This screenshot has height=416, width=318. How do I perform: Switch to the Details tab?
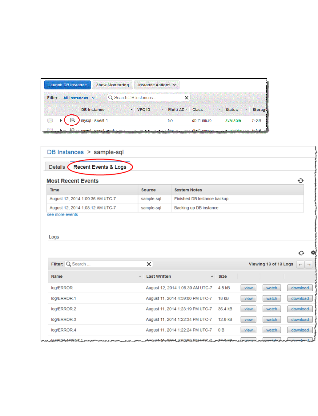(x=57, y=167)
